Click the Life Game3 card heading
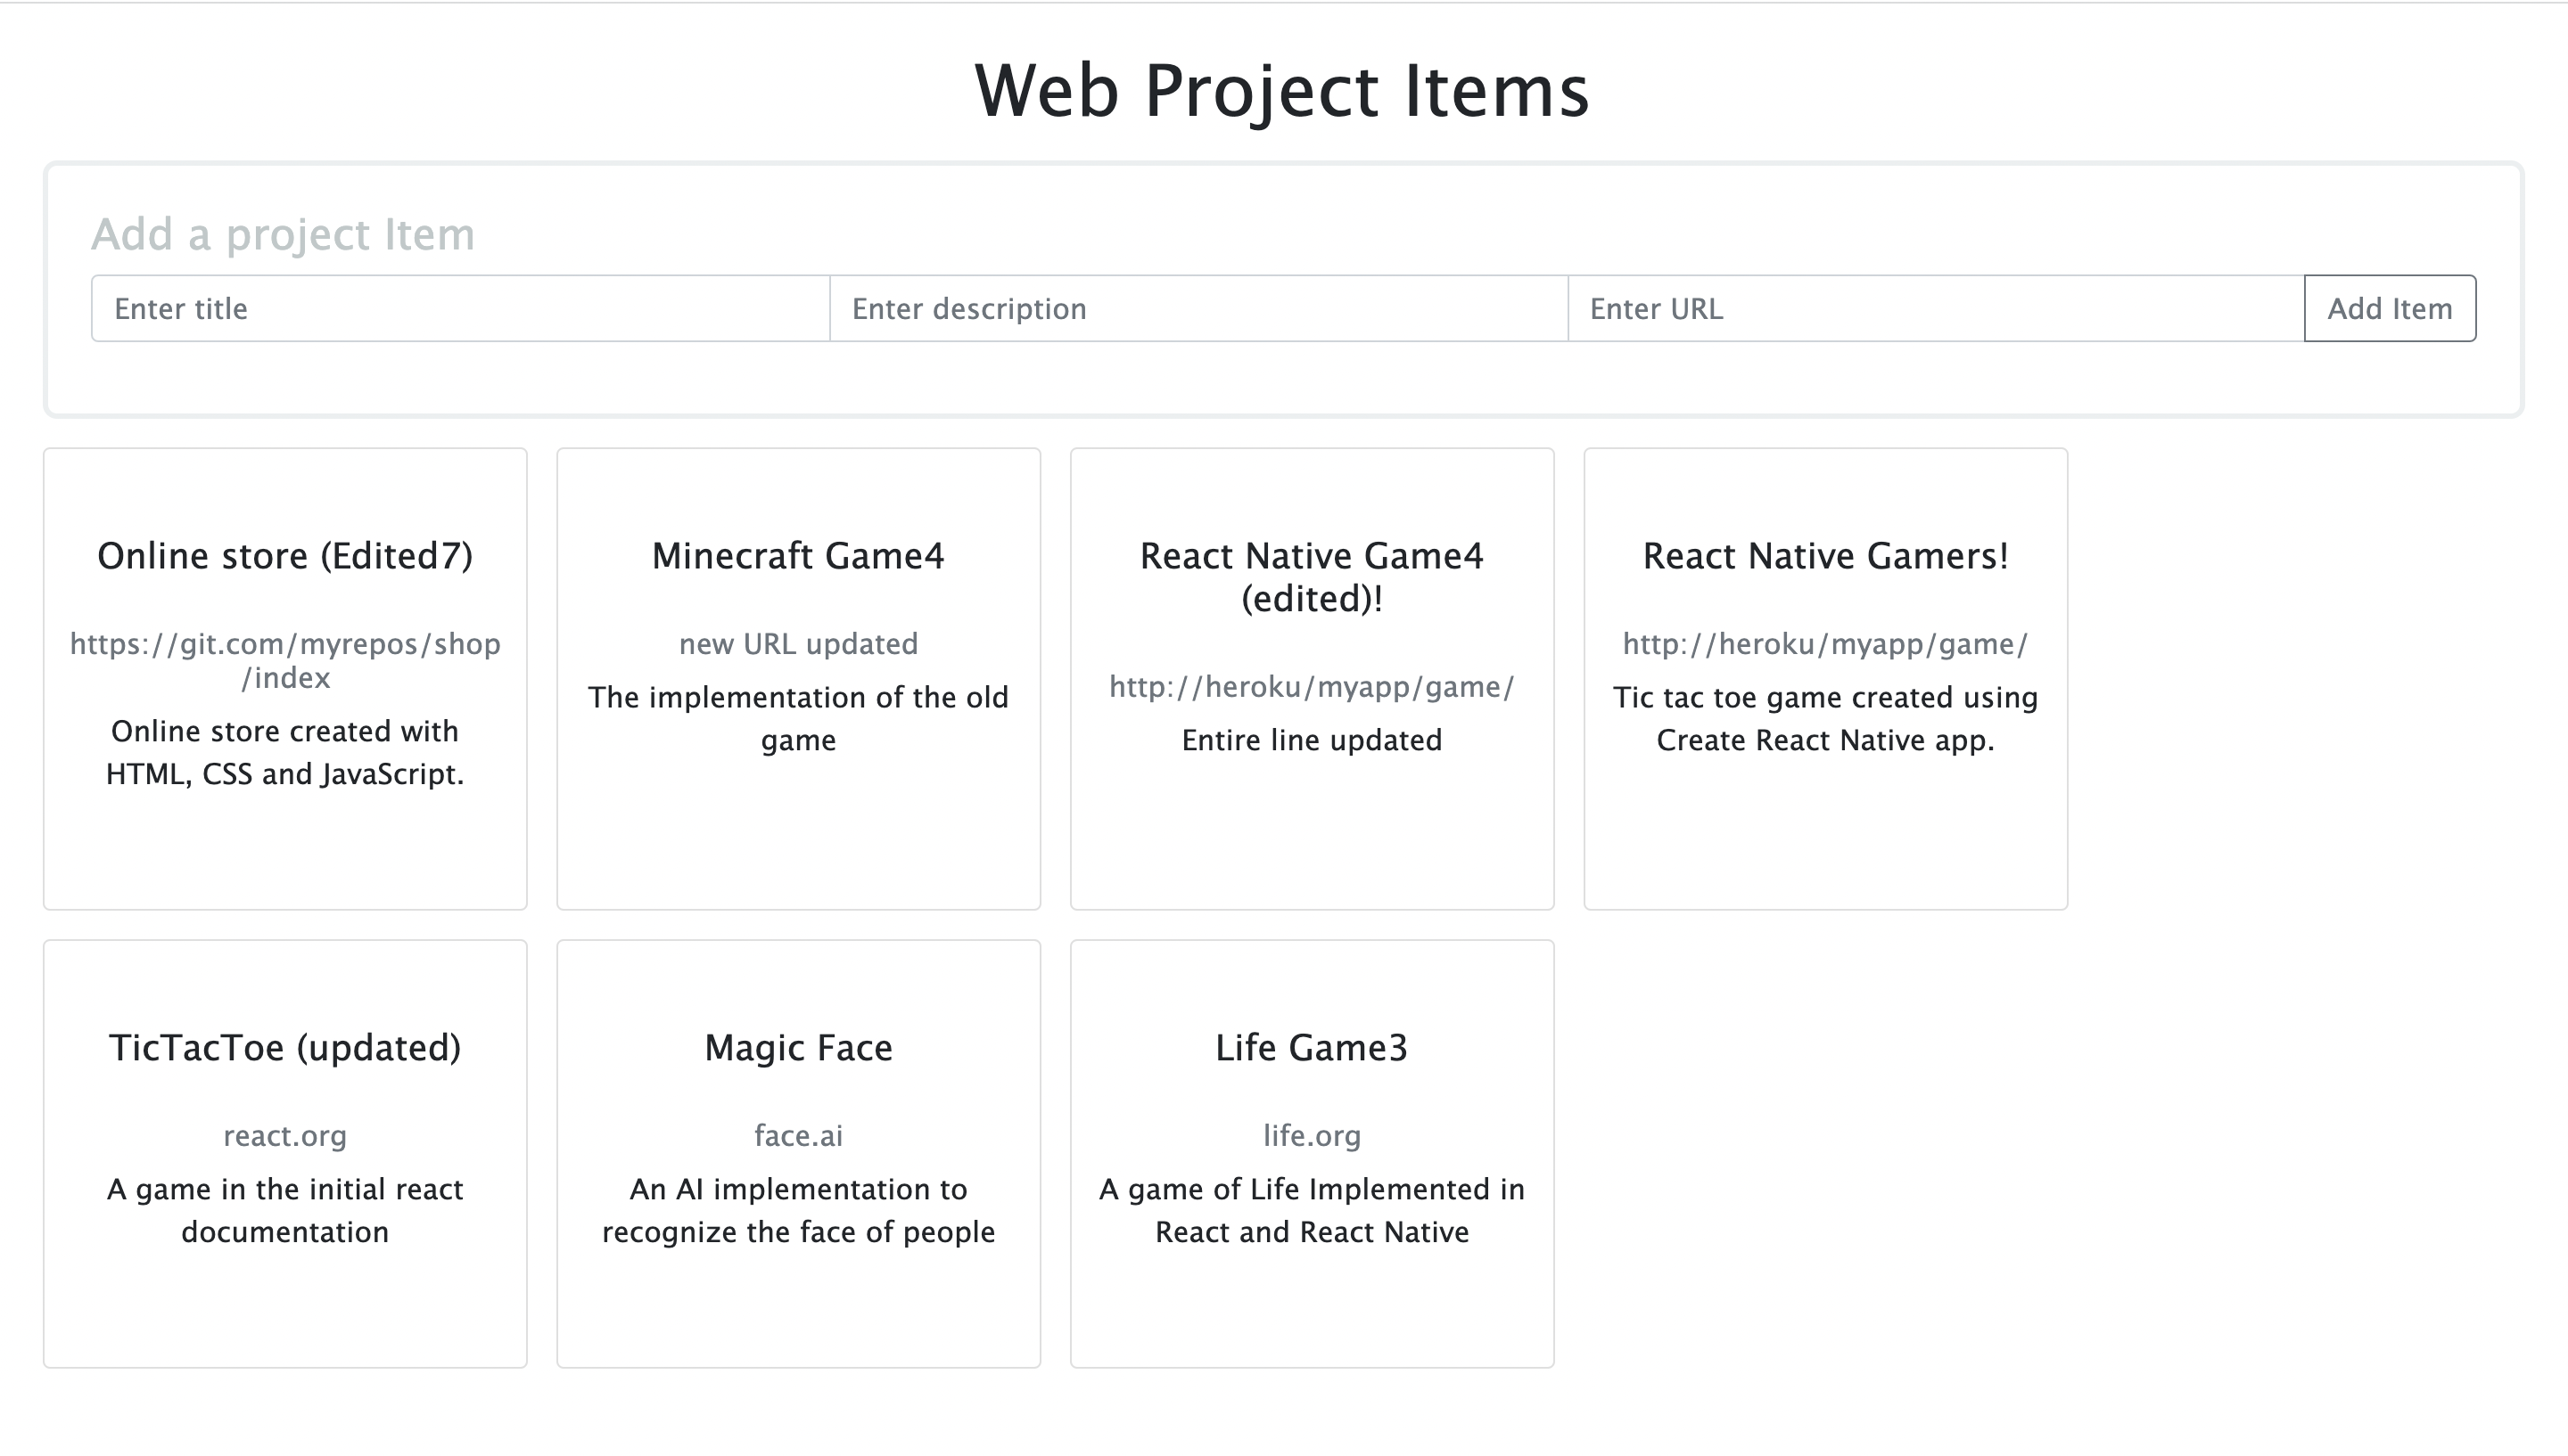Viewport: 2568px width, 1456px height. [x=1312, y=1048]
